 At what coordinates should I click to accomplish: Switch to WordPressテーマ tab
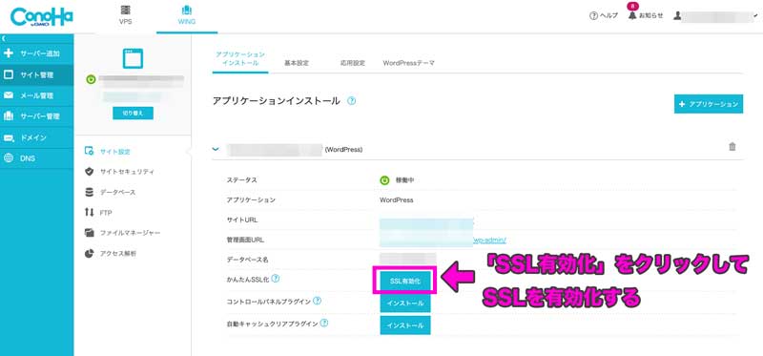[409, 63]
